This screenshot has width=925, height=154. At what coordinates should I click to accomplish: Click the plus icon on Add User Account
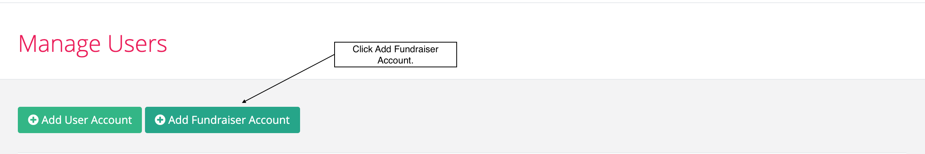click(33, 120)
